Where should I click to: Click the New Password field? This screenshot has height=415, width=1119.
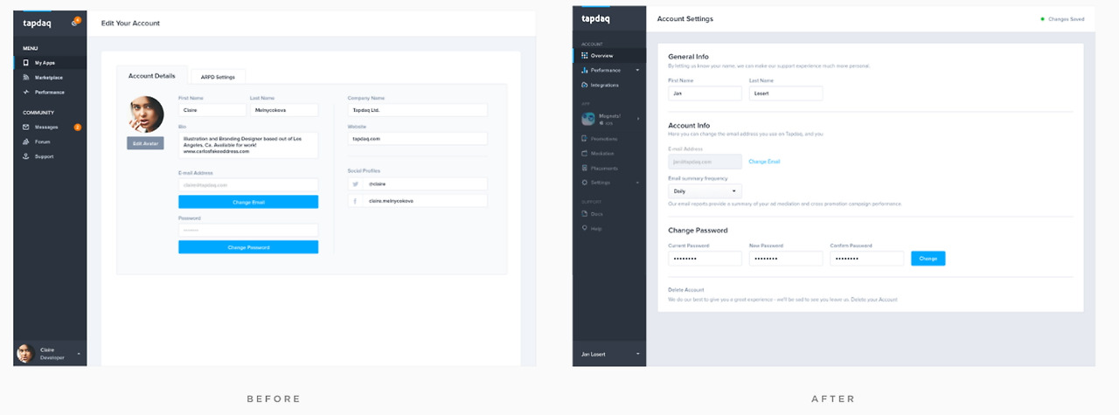786,259
